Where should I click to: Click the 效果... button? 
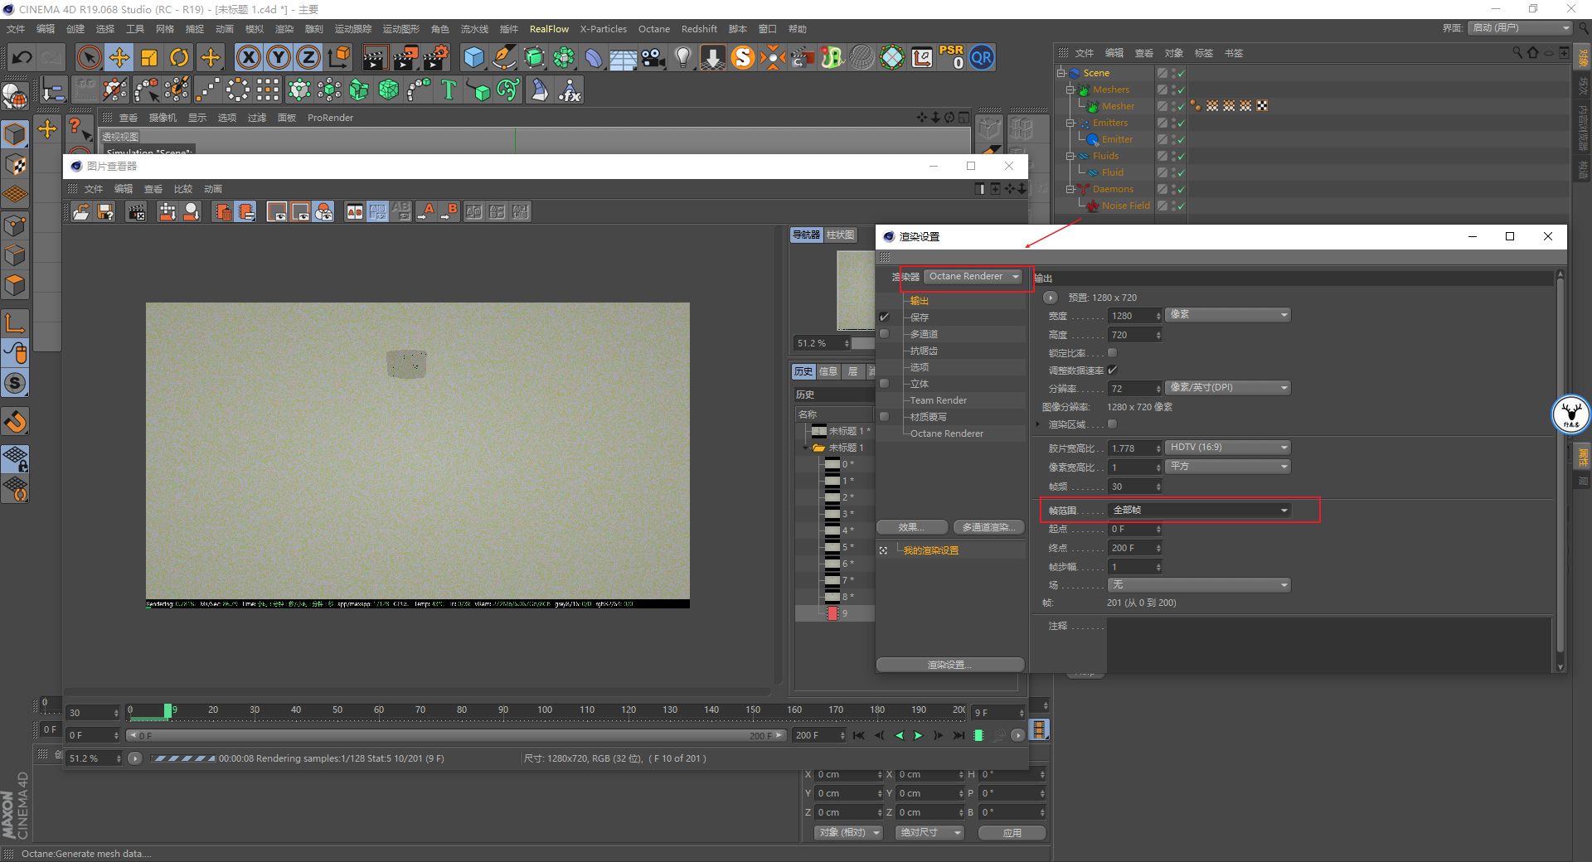[911, 527]
